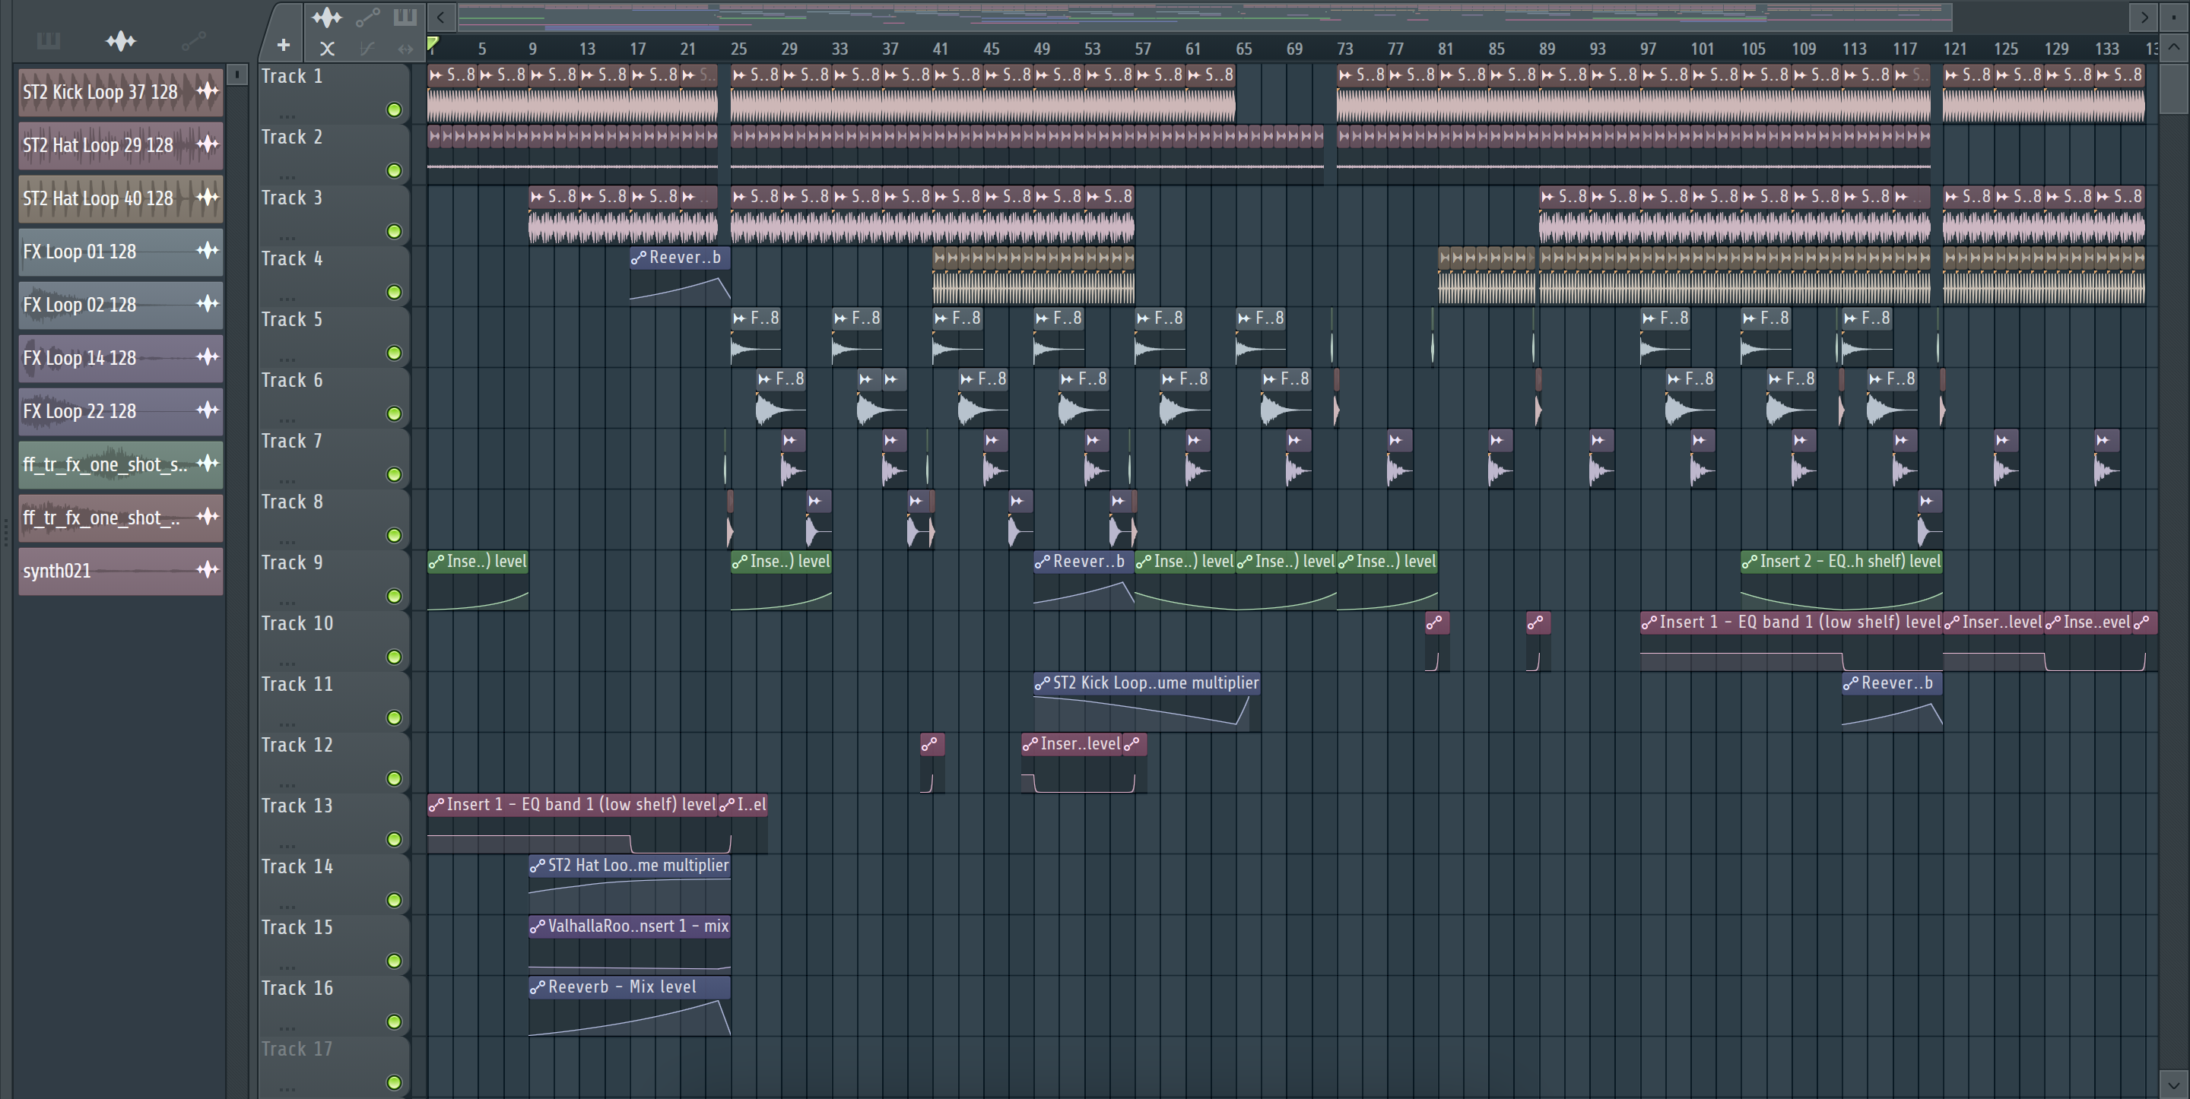Select Track 1 header label

pyautogui.click(x=291, y=77)
